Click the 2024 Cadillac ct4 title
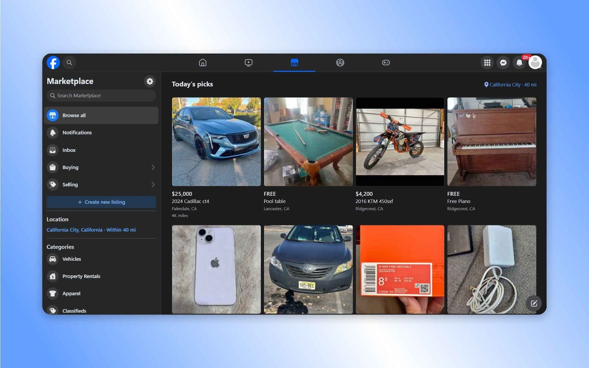This screenshot has width=589, height=368. 190,201
